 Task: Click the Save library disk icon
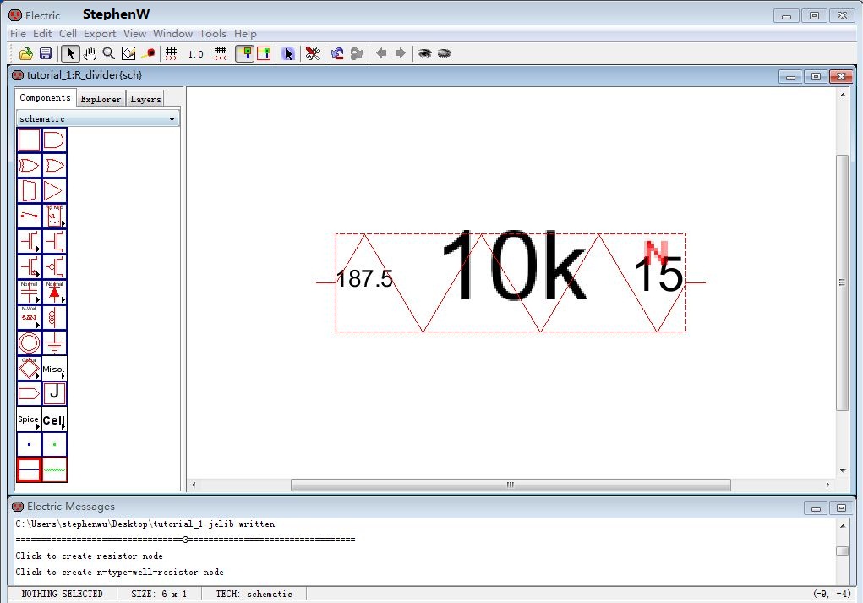tap(46, 53)
